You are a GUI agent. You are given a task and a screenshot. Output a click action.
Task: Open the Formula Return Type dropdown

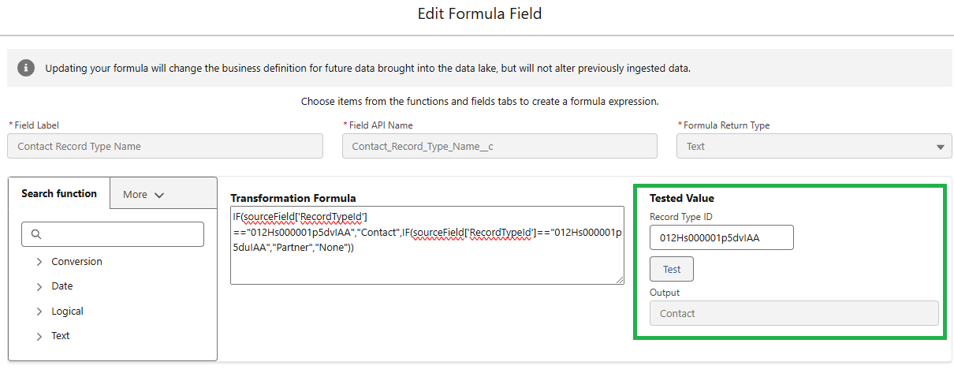click(814, 146)
